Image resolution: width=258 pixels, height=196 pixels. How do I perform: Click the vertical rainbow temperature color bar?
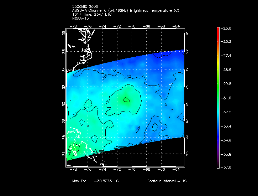(218, 98)
